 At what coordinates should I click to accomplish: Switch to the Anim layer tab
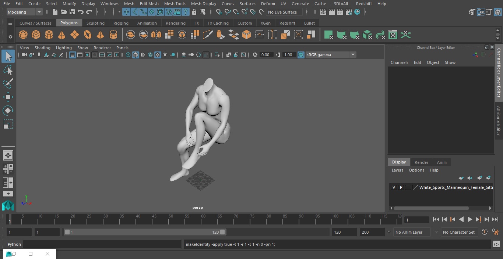[442, 162]
